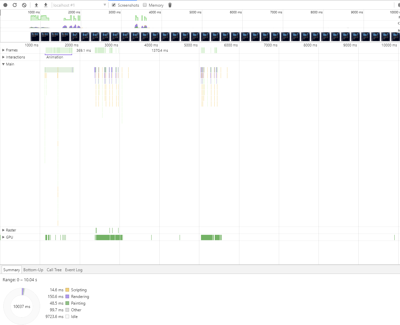Image resolution: width=400 pixels, height=325 pixels.
Task: Switch to the Event Log tab
Action: pos(74,270)
